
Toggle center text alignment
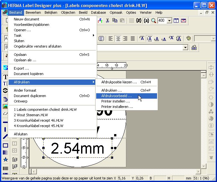[118, 38]
